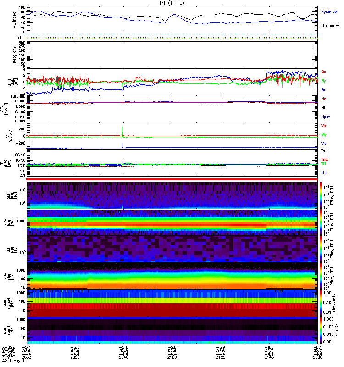344x367 pixels.
Task: Click the 2200 time tick label
Action: tap(317, 357)
